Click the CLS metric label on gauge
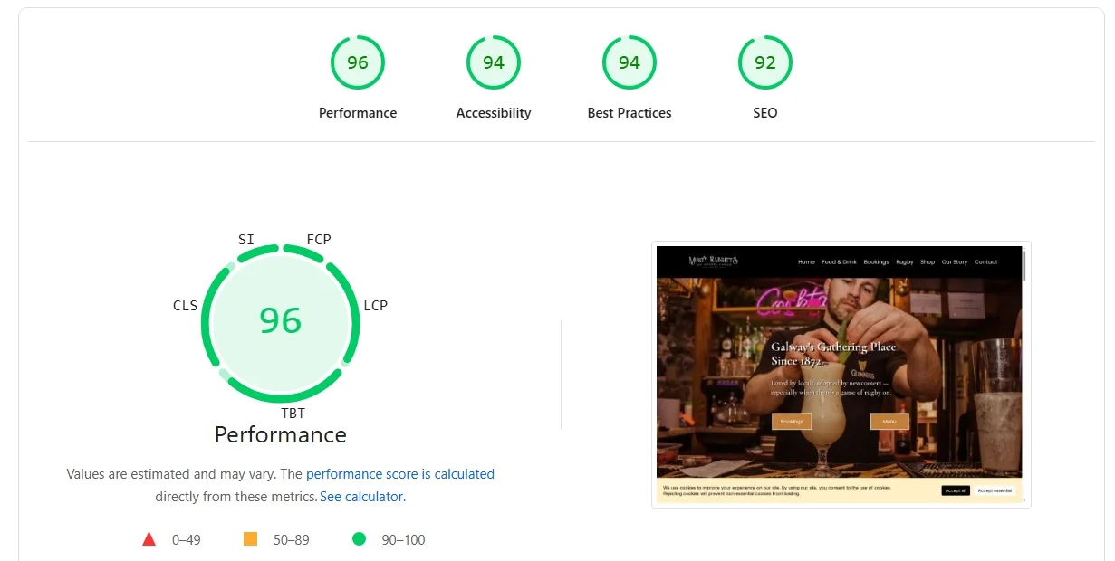1115x561 pixels. (185, 306)
